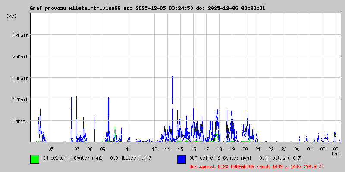The width and height of the screenshot is (345, 172).
Task: Select the 6Mbit y-axis label
Action: click(x=19, y=121)
